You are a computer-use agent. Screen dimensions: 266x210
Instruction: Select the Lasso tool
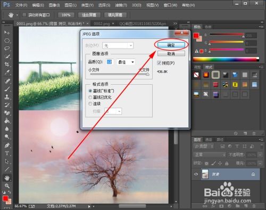click(7, 49)
